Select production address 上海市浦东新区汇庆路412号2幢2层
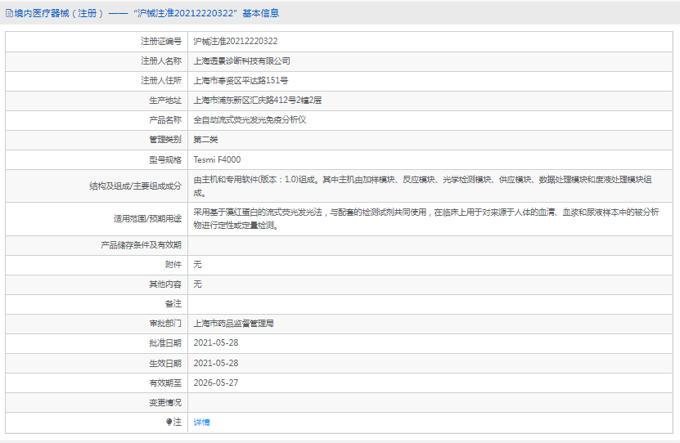 point(258,101)
